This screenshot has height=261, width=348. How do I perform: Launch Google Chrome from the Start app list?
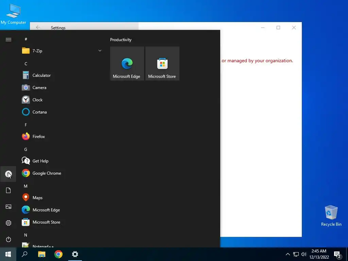tap(62, 173)
